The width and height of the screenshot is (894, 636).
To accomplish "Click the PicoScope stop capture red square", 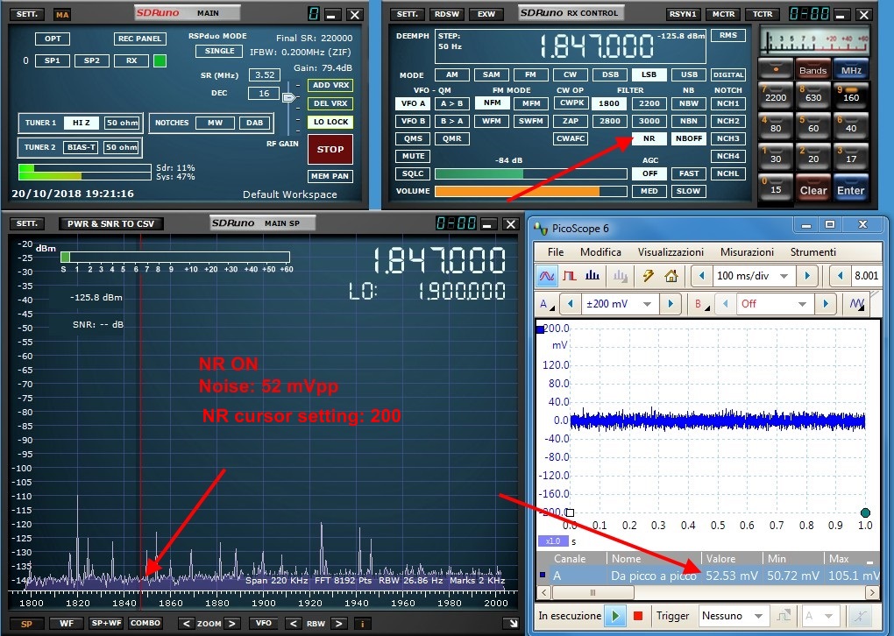I will pyautogui.click(x=638, y=616).
